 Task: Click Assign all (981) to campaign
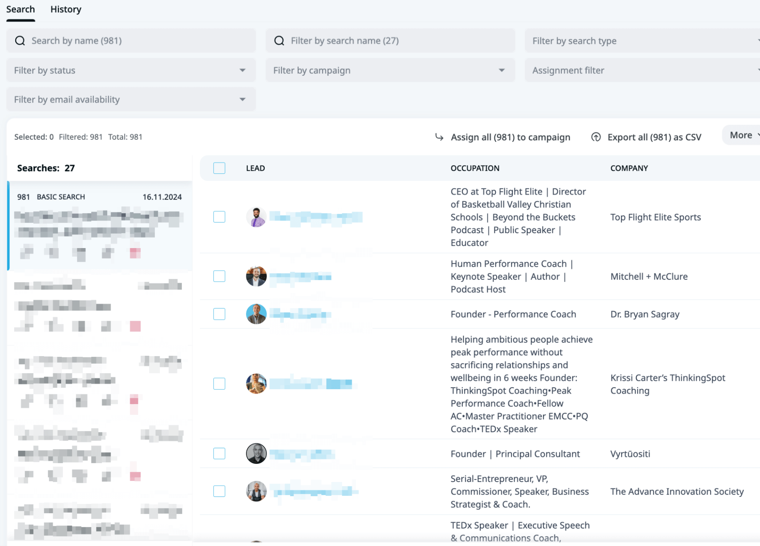(x=510, y=137)
